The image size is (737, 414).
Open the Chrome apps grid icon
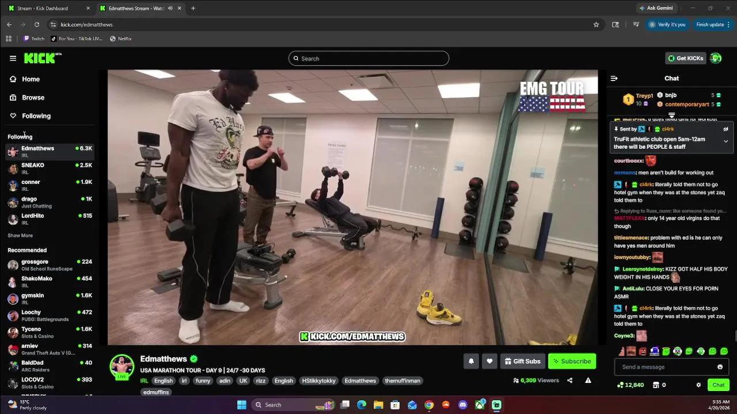(8, 39)
